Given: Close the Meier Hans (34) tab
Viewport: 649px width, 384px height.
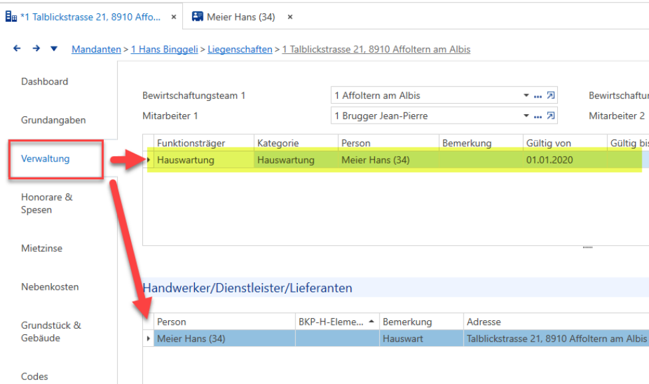Looking at the screenshot, I should (x=290, y=17).
